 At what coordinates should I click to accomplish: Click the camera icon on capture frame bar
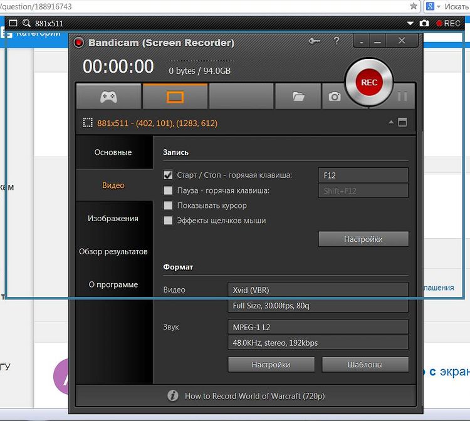(424, 23)
